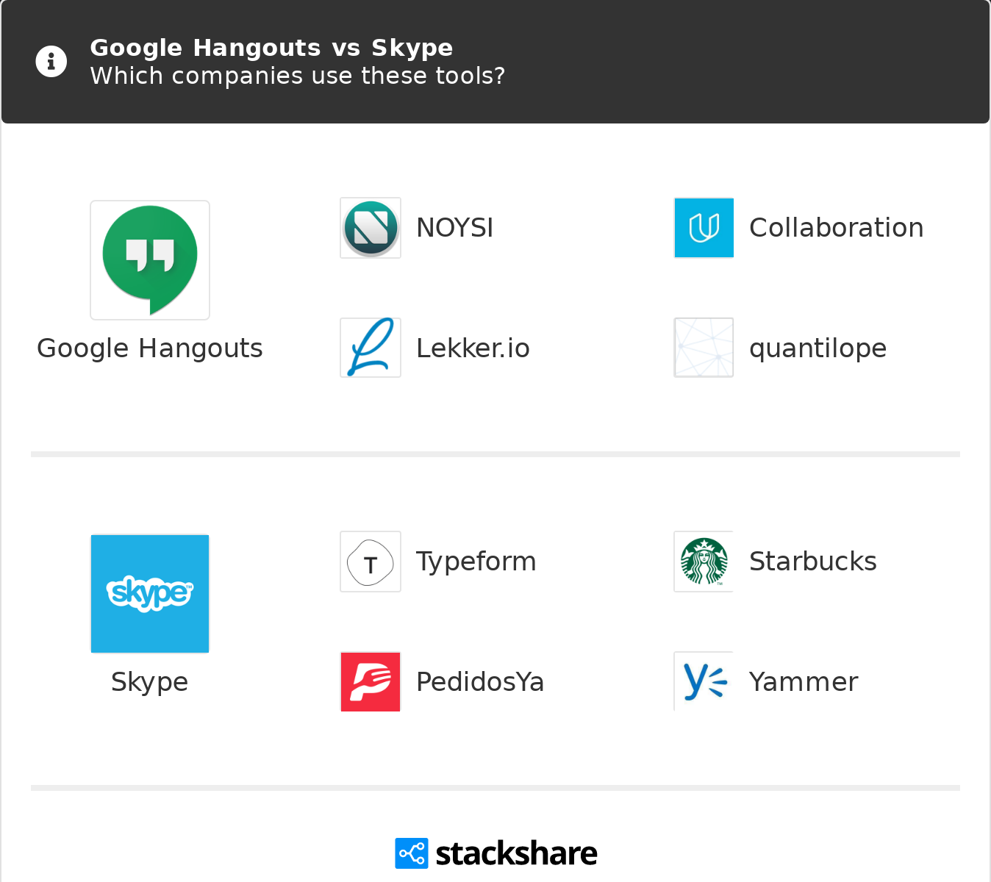Select the blue Collaboration U icon
991x882 pixels.
pyautogui.click(x=704, y=228)
